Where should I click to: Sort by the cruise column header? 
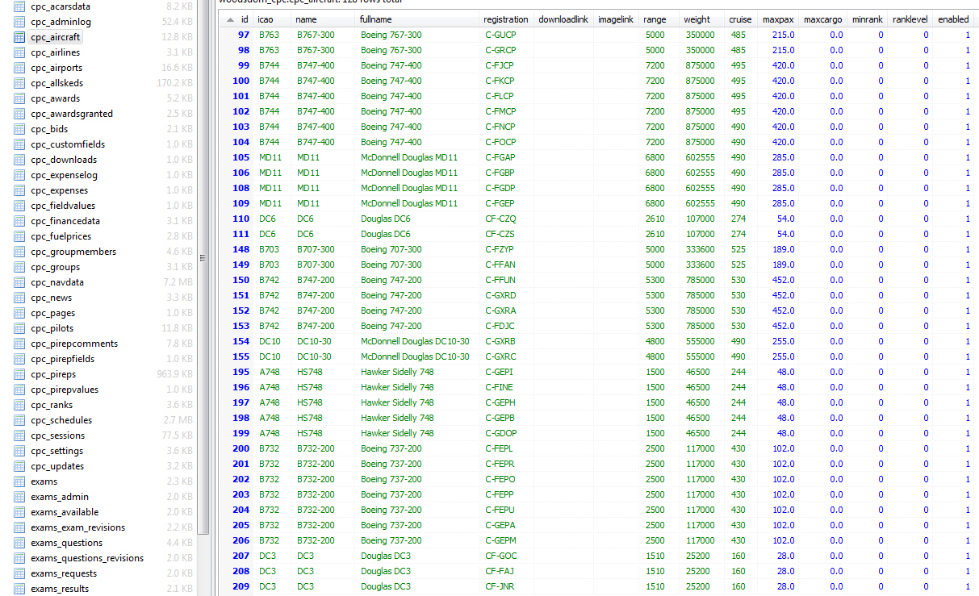pyautogui.click(x=740, y=19)
